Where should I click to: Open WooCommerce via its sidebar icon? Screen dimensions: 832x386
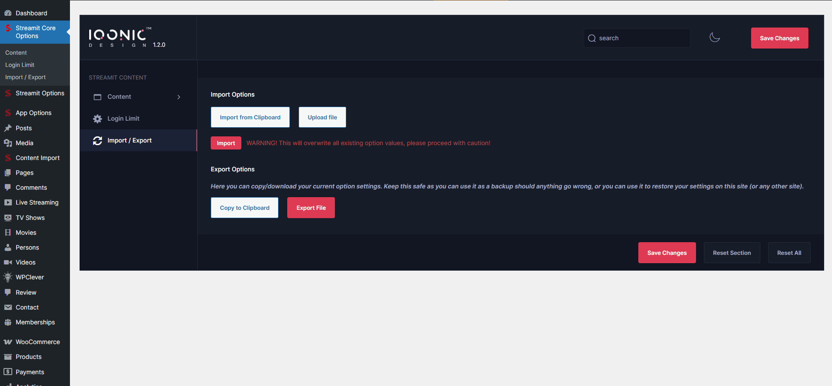[8, 342]
